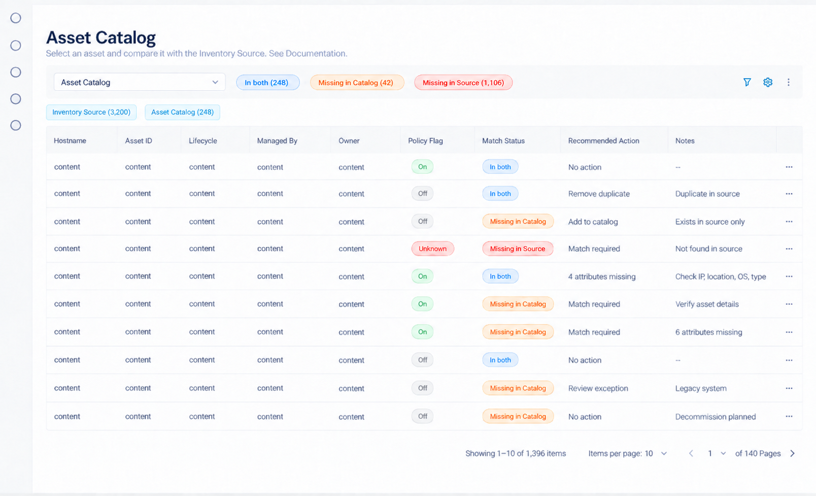816x496 pixels.
Task: Click On policy flag in Verify asset details row
Action: click(x=422, y=304)
